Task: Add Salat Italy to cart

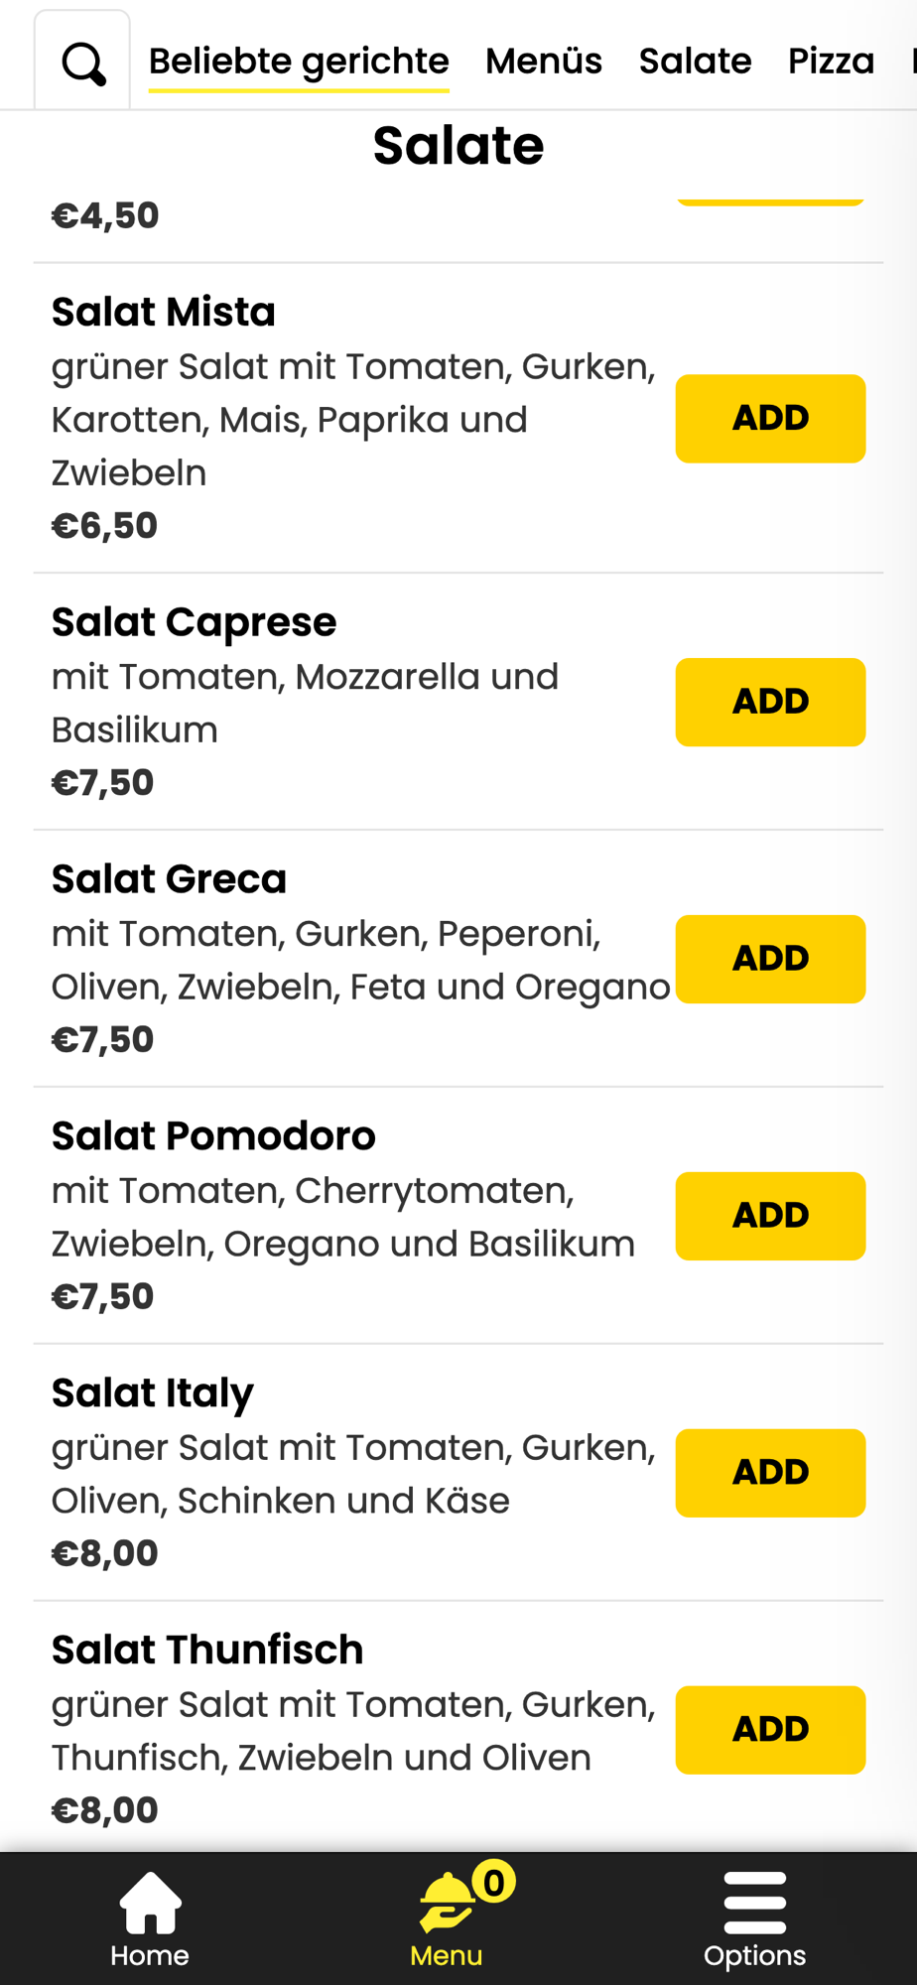Action: tap(770, 1473)
